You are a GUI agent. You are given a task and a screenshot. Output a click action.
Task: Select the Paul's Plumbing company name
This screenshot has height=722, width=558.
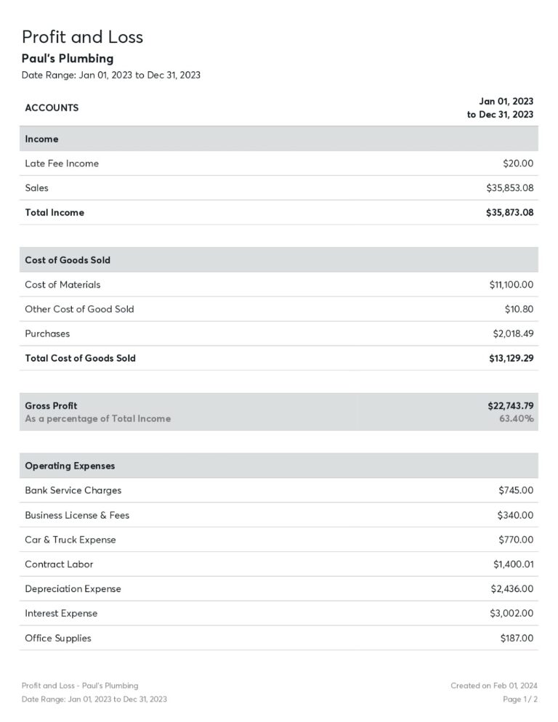(x=68, y=59)
